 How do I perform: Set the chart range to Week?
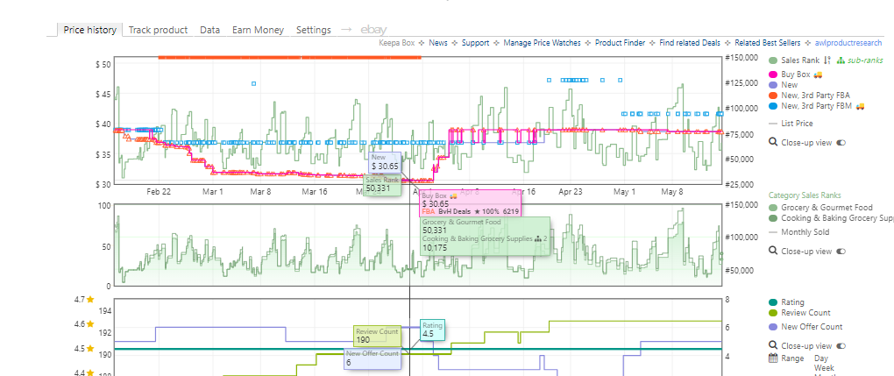[823, 368]
